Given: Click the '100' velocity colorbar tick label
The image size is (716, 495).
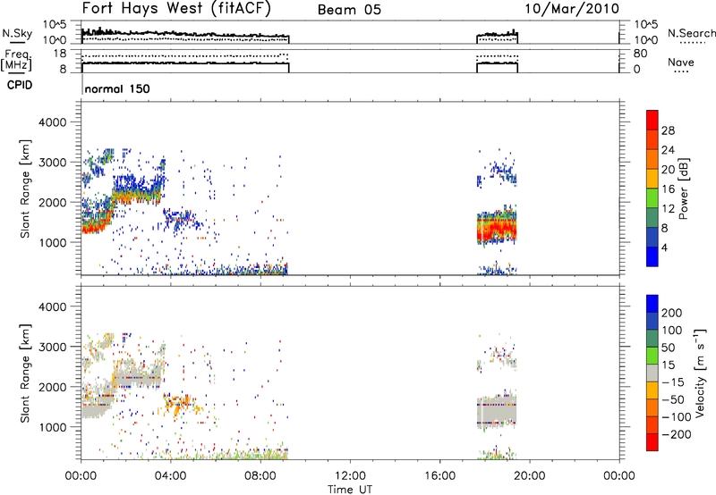Looking at the screenshot, I should (672, 330).
